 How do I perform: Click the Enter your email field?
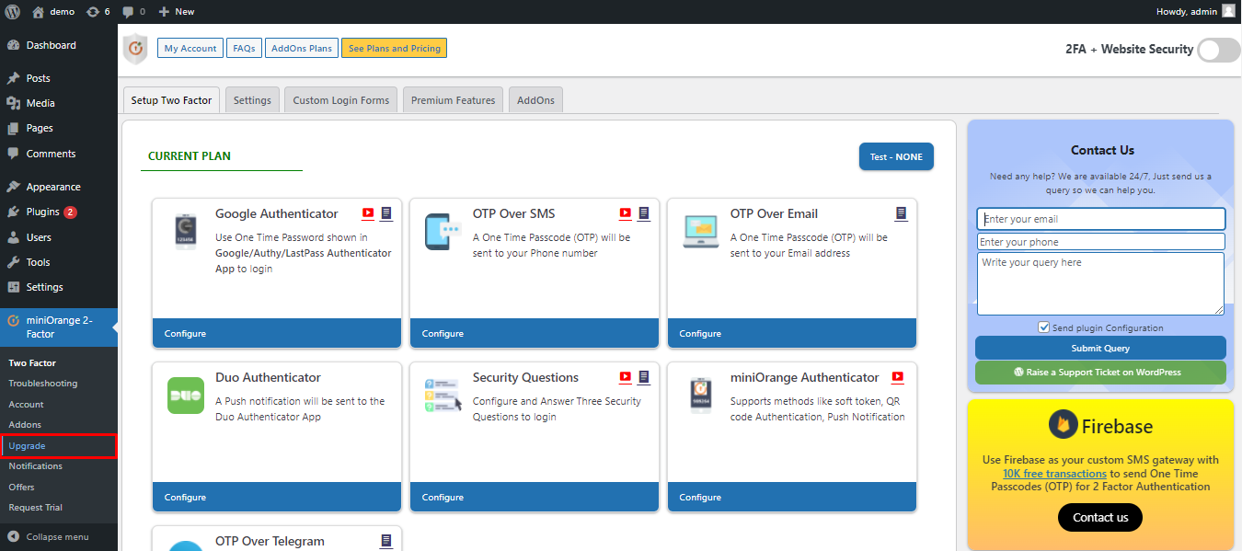tap(1100, 219)
